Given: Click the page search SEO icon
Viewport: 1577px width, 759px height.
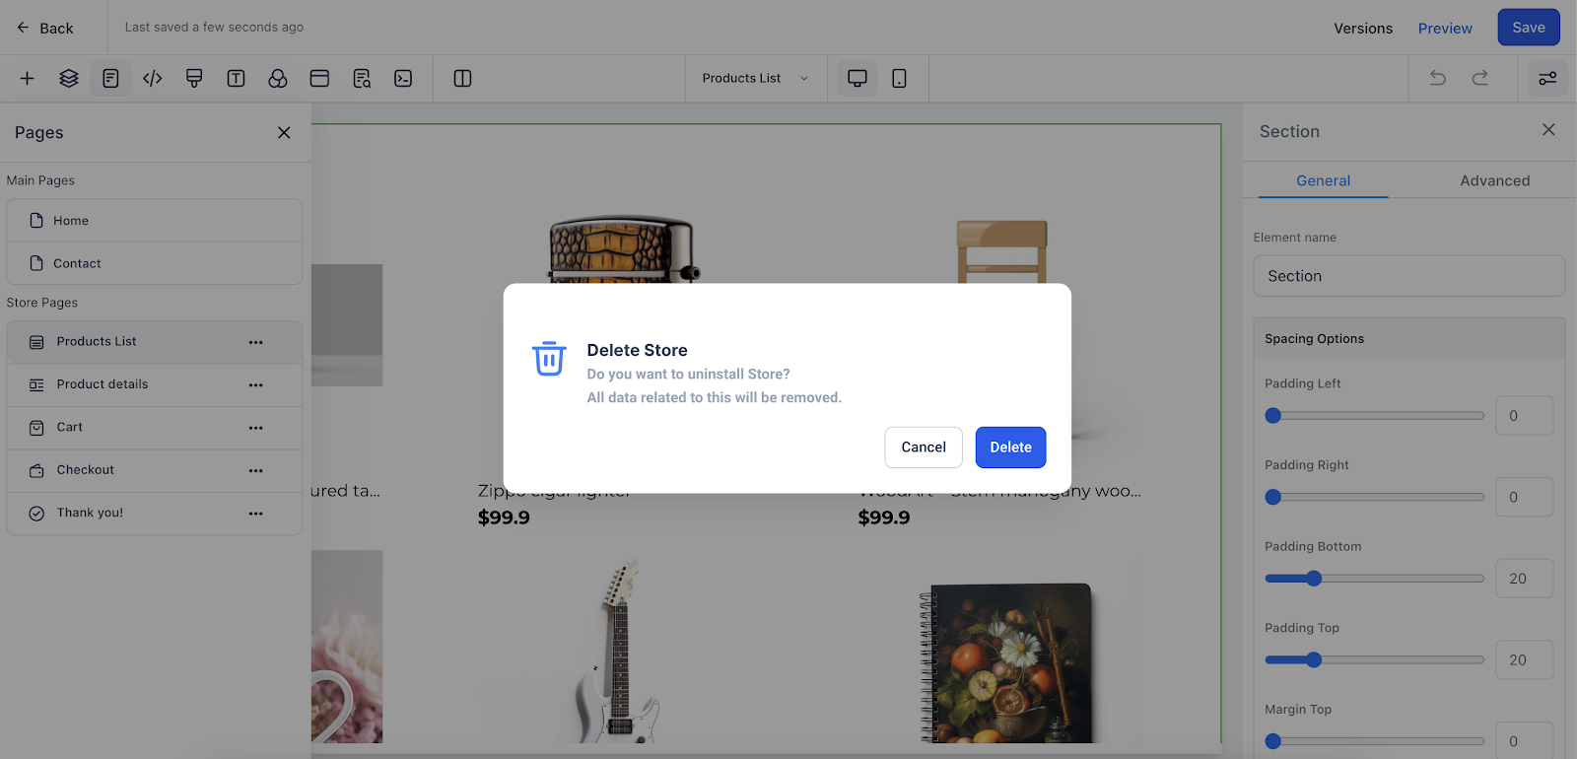Looking at the screenshot, I should coord(362,78).
